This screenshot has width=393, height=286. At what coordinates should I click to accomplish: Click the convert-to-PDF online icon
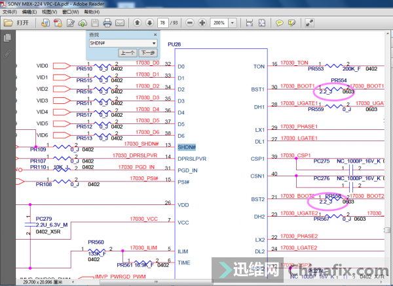click(45, 23)
